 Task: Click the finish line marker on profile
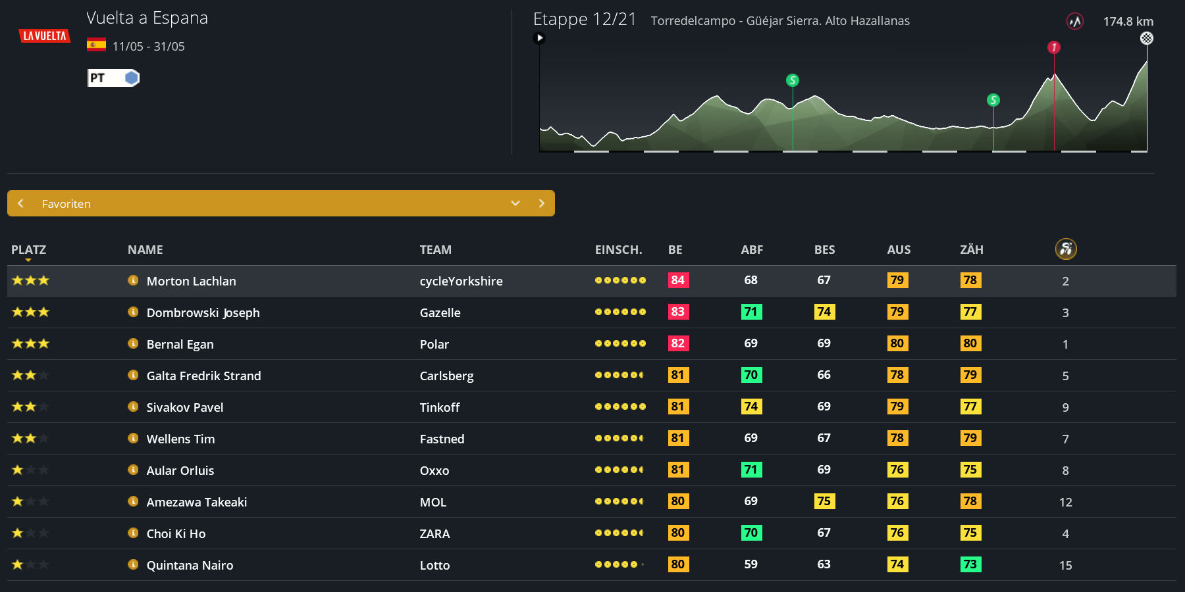pyautogui.click(x=1146, y=38)
